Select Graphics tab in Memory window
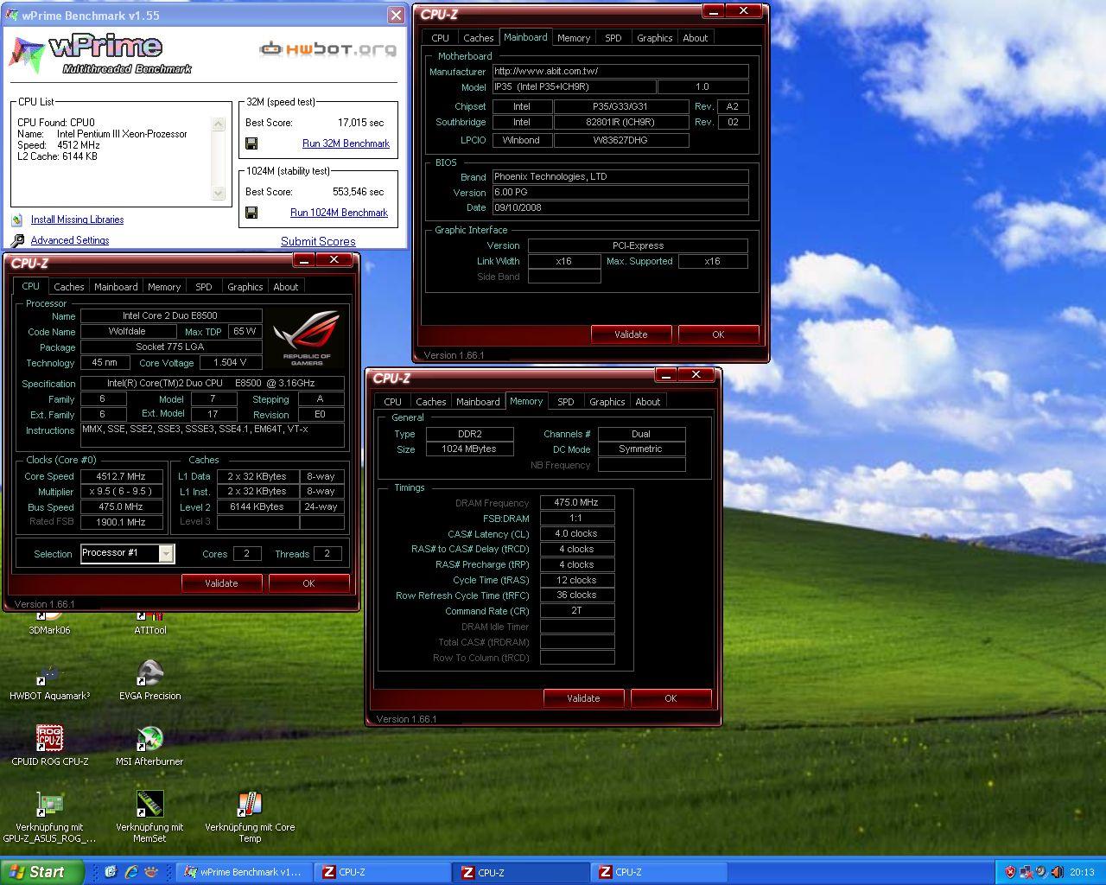1106x885 pixels. pos(607,402)
